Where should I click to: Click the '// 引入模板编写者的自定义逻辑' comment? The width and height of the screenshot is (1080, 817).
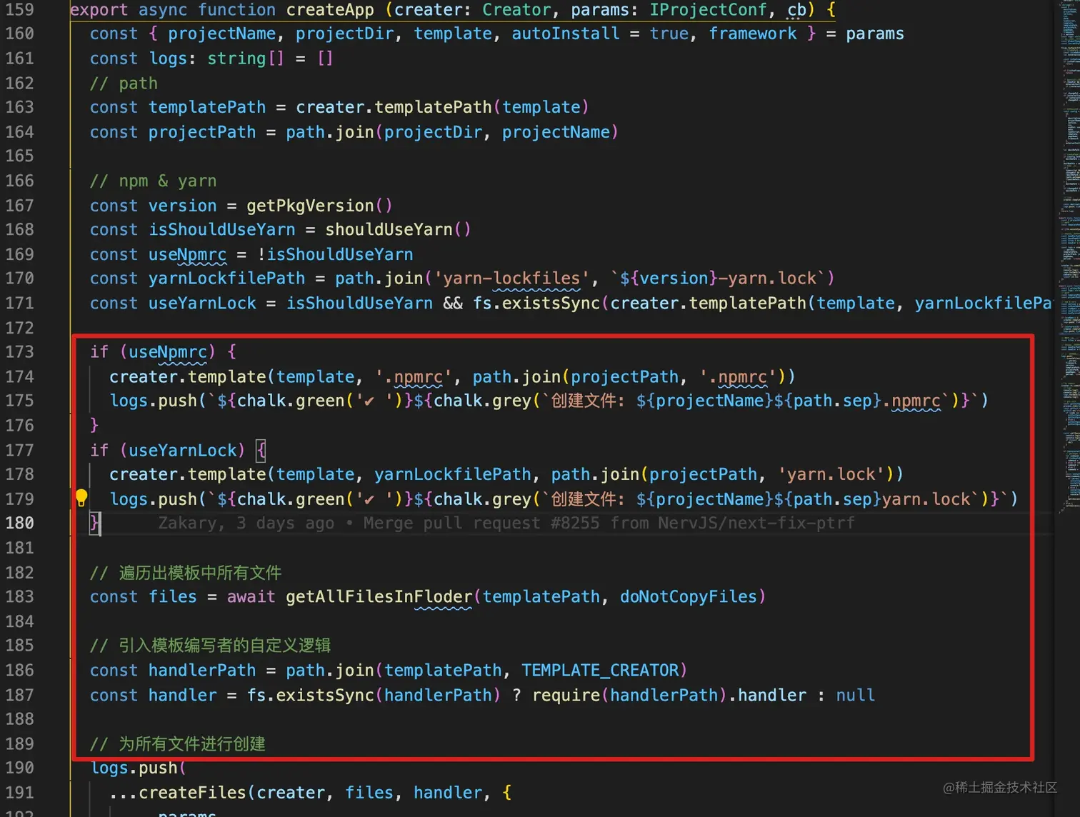pos(211,646)
